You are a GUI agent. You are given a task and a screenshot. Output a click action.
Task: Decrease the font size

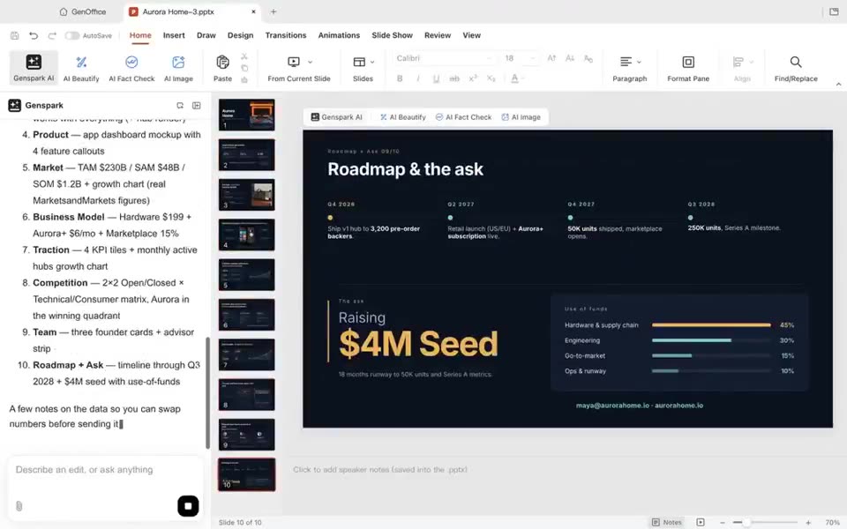click(570, 58)
